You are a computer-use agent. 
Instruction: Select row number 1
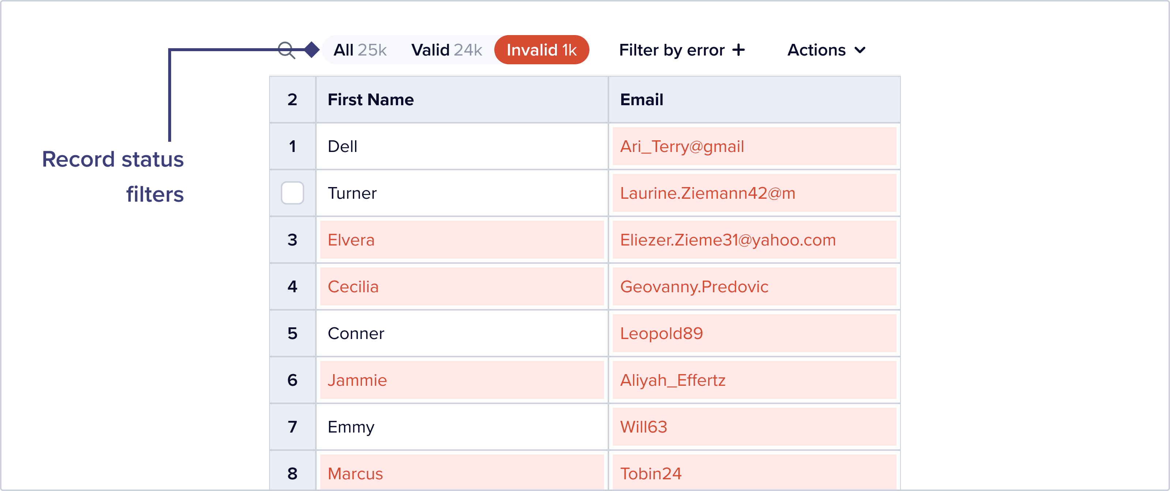[292, 146]
